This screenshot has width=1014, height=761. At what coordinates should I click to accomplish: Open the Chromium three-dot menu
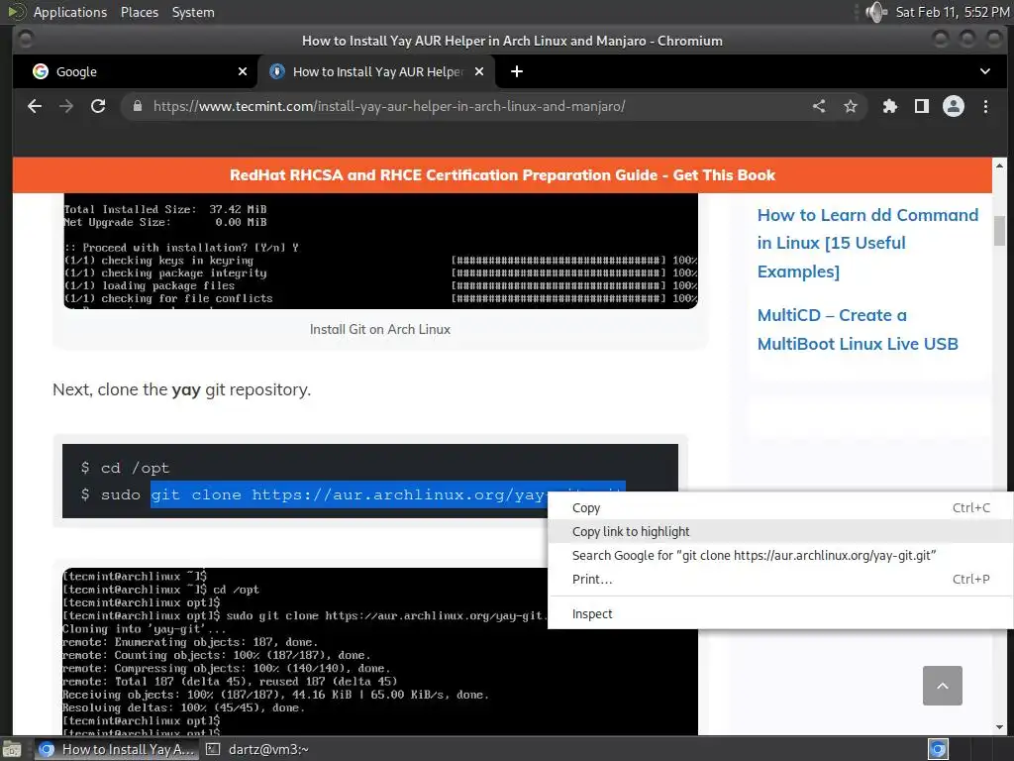coord(985,106)
